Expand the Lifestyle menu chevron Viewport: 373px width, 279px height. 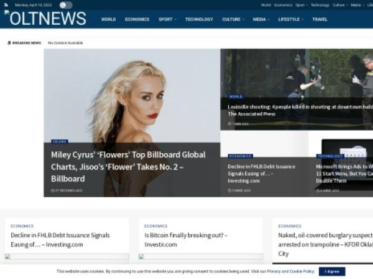303,20
